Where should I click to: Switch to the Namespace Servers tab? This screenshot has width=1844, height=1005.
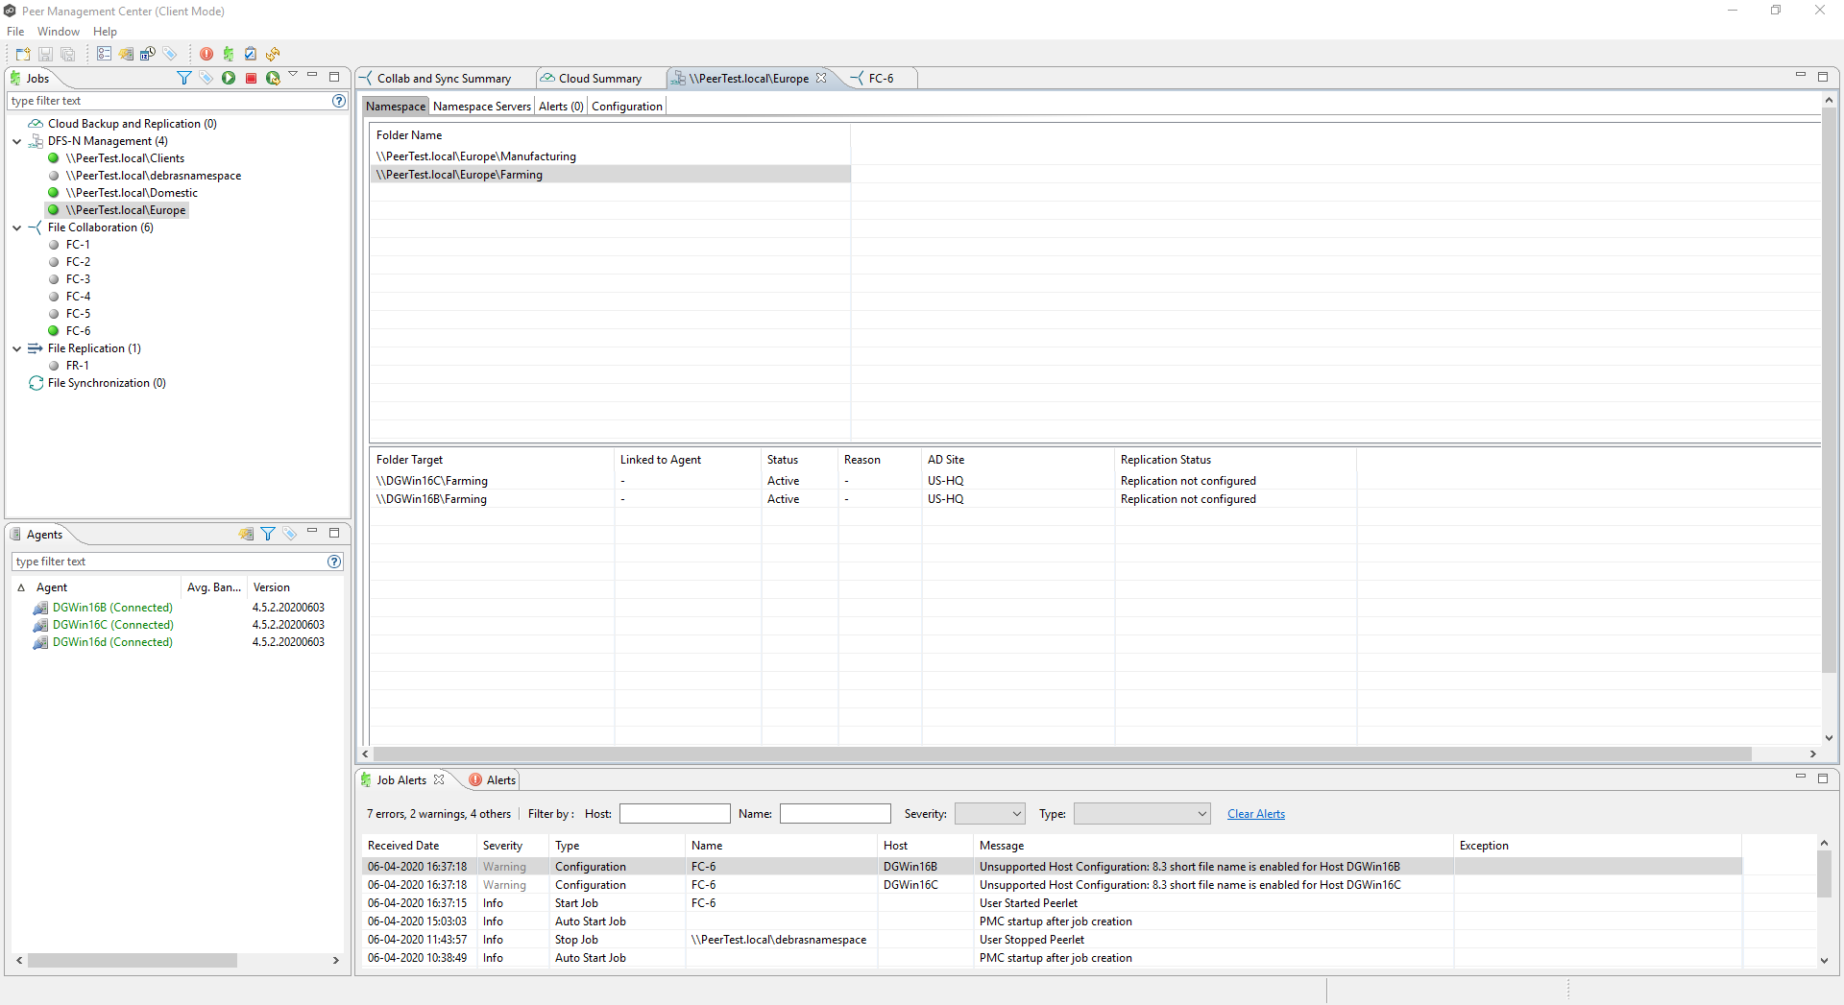point(481,106)
